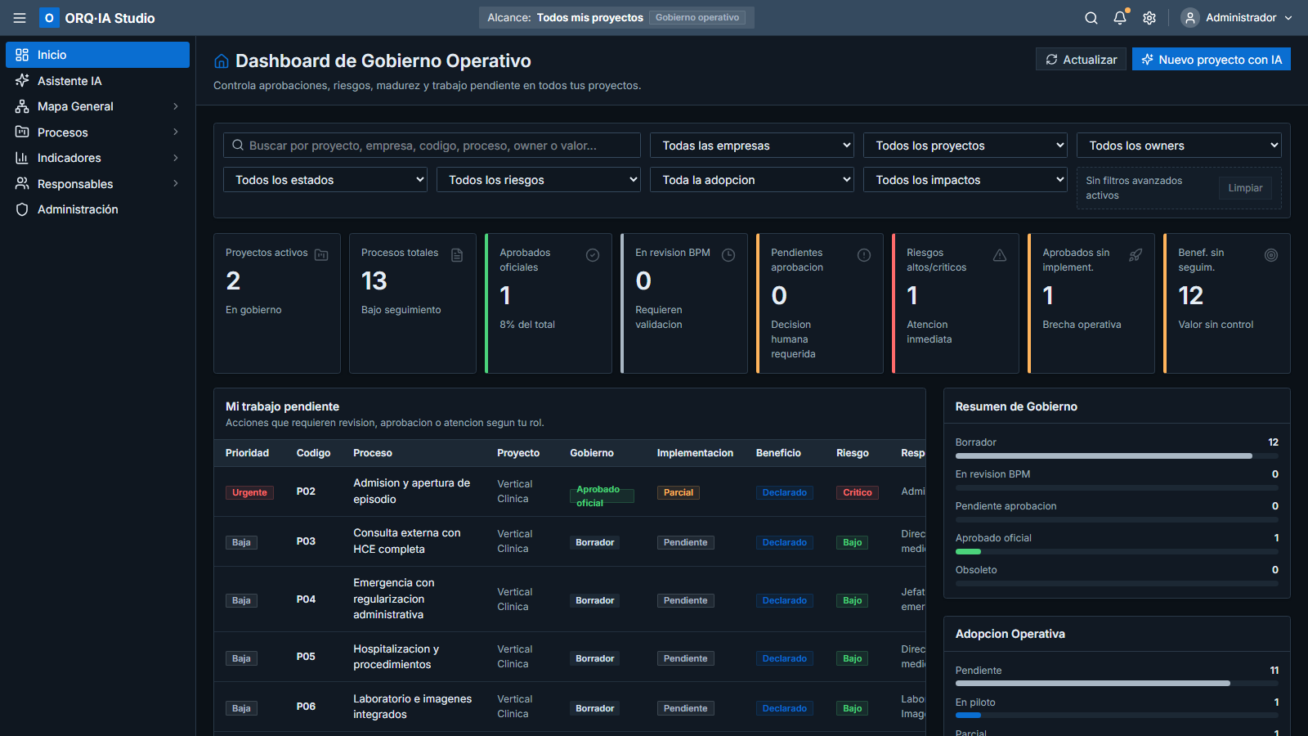Click the Pendientes aprobacion alert icon
1308x736 pixels.
click(x=864, y=255)
